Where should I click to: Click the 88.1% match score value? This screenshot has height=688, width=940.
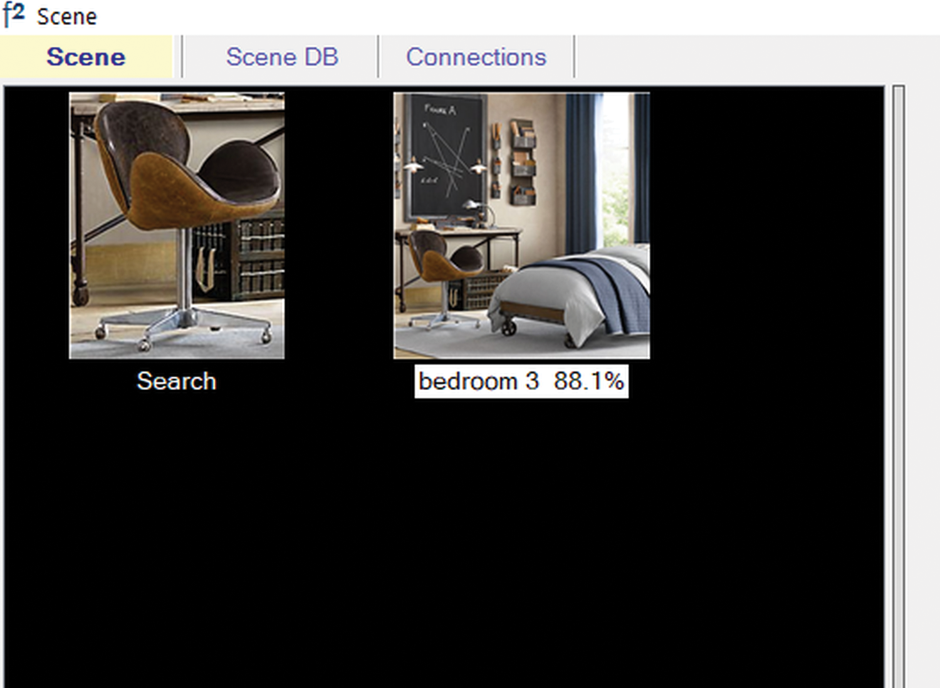click(x=589, y=381)
